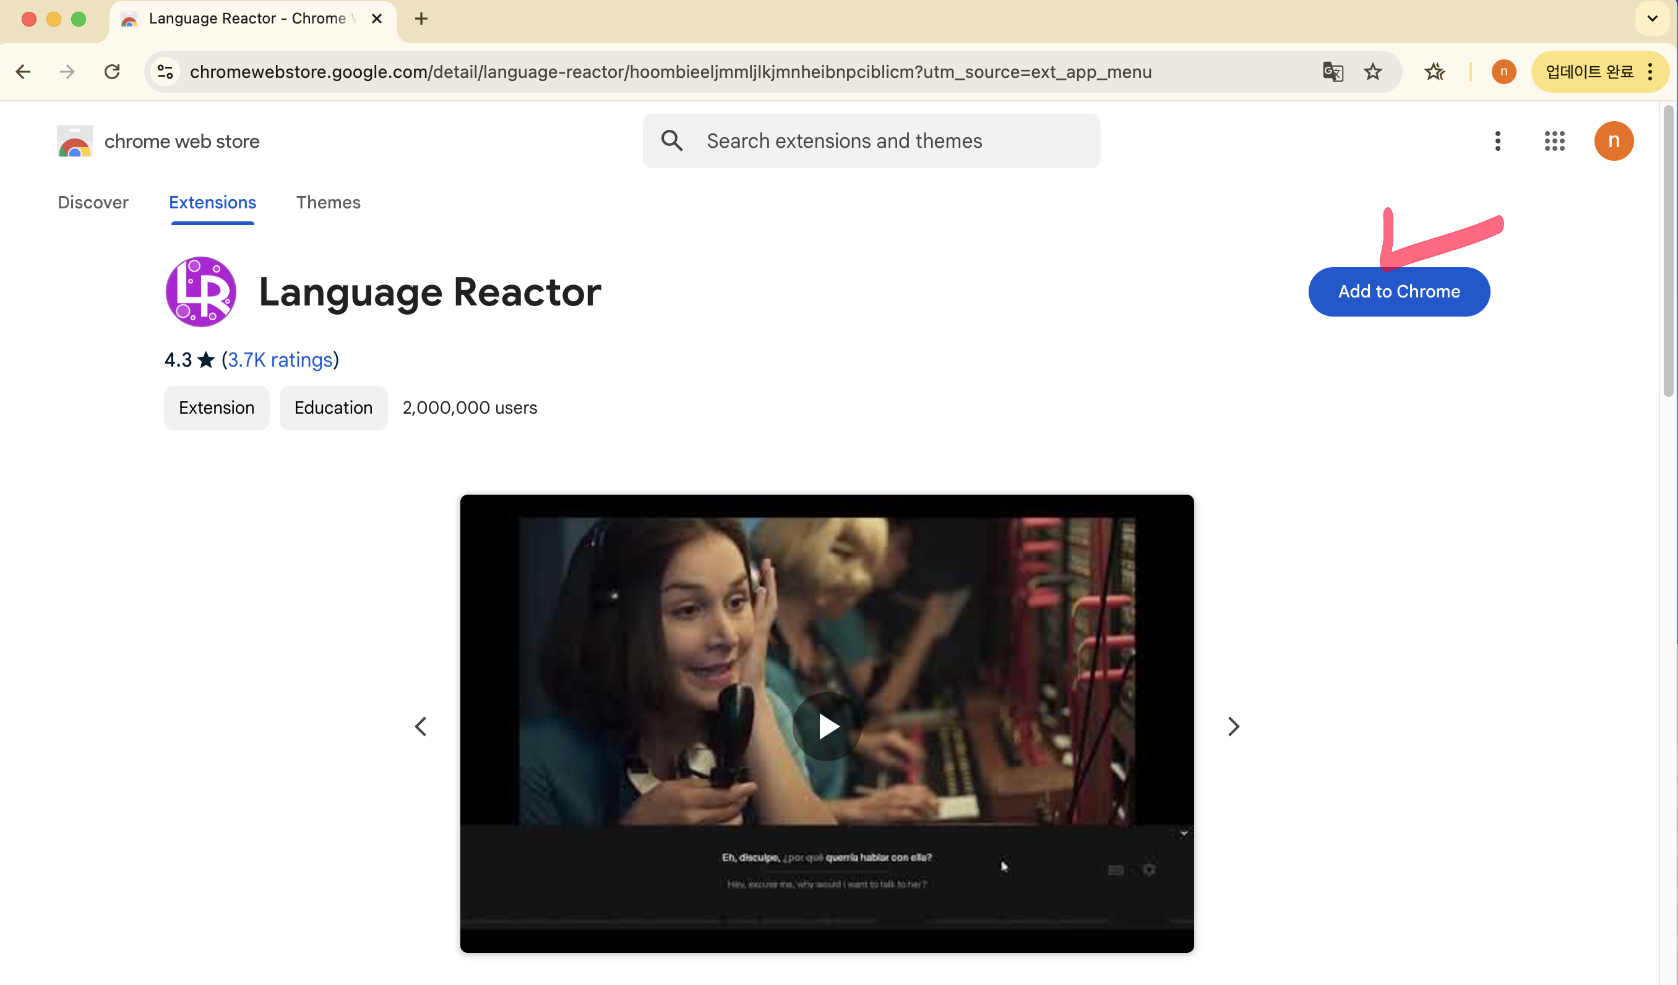Click the search magnifier icon
The image size is (1678, 985).
tap(672, 141)
